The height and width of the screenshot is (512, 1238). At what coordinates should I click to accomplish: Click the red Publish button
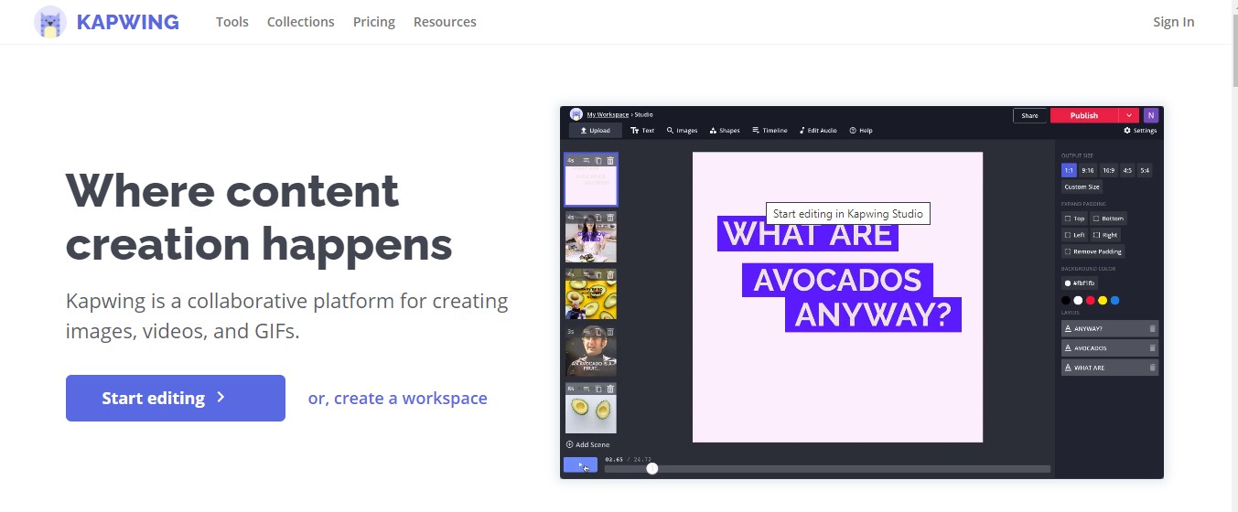click(x=1085, y=115)
